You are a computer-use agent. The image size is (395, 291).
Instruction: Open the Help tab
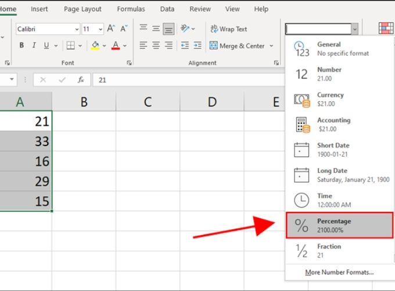point(261,9)
